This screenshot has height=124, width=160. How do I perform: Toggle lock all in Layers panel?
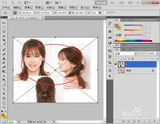coord(132,59)
